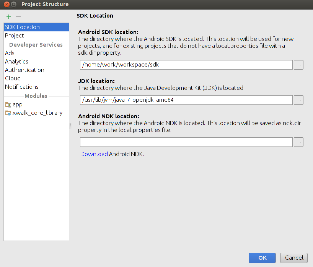
Task: Choose Authentication in the sidebar
Action: [25, 70]
